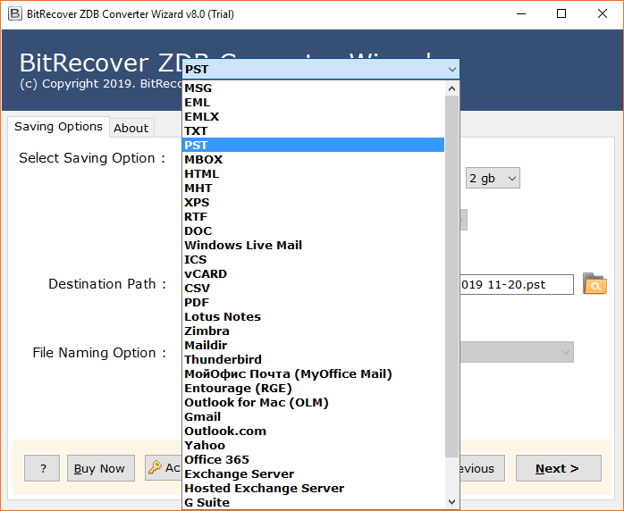Screen dimensions: 624x511
Task: Choose G Suite at list bottom
Action: pyautogui.click(x=313, y=503)
